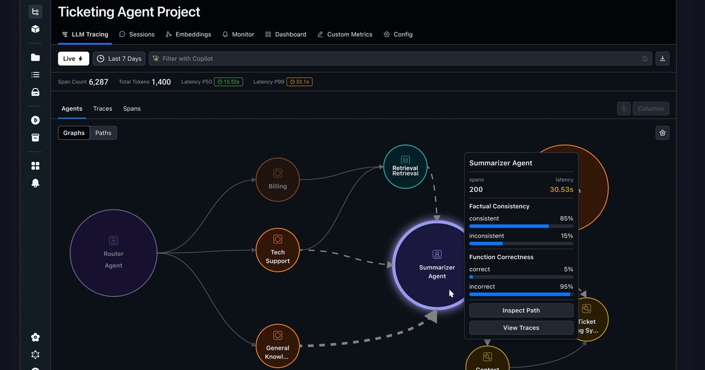The height and width of the screenshot is (370, 705).
Task: Switch to Paths view
Action: tap(103, 133)
